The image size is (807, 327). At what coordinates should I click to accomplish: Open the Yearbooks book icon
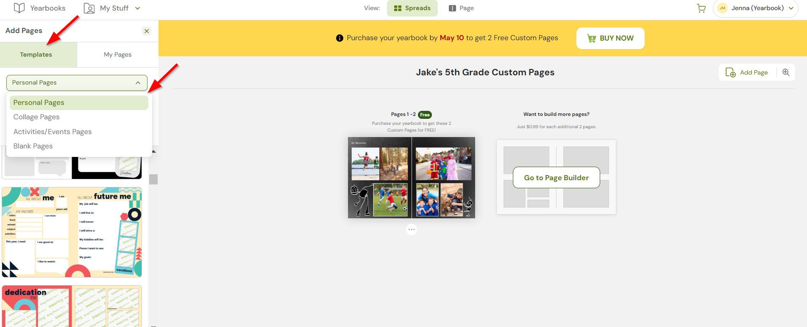[x=19, y=8]
